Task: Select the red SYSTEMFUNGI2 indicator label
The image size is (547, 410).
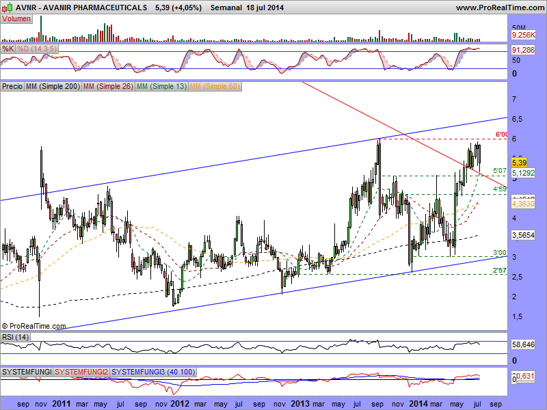Action: 81,372
